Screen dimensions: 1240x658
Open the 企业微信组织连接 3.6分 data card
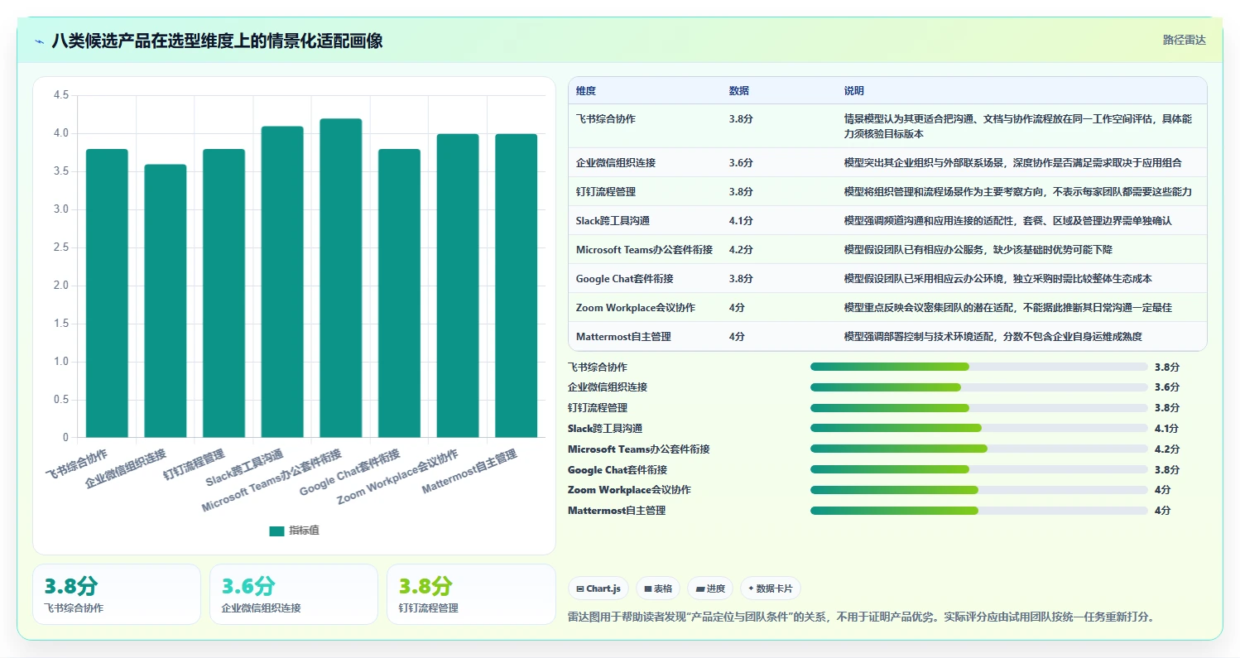[x=294, y=594]
